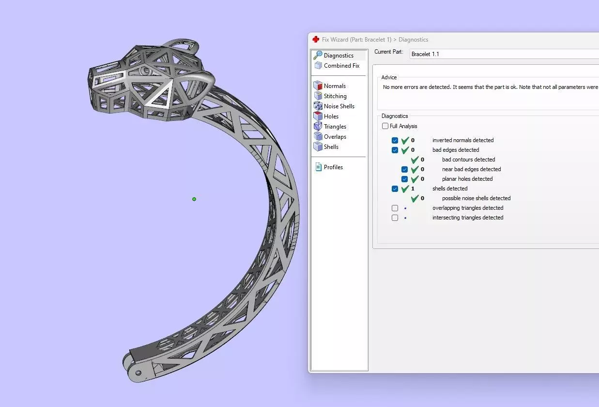Click the Profiles document icon
The width and height of the screenshot is (599, 407).
[x=318, y=167]
